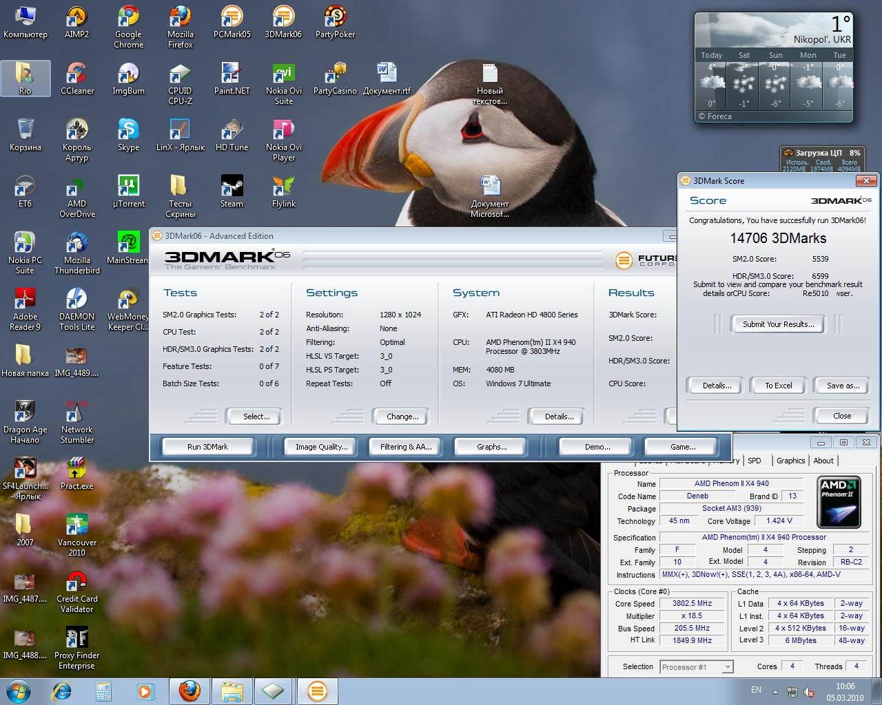
Task: Switch to the Firefox taskbar button
Action: pos(189,691)
